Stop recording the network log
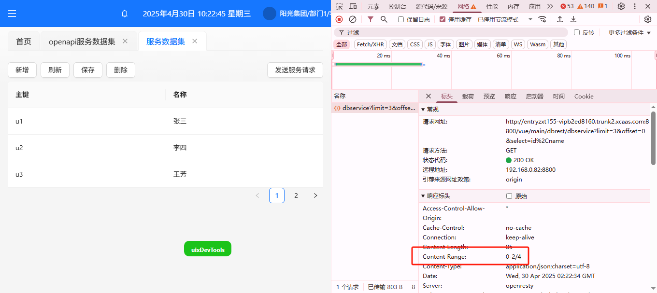Viewport: 657px width, 293px height. click(x=339, y=19)
